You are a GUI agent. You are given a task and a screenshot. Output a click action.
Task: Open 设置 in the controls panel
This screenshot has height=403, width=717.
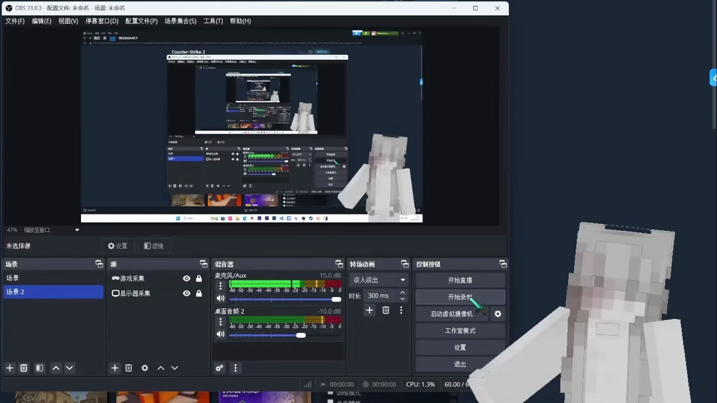460,347
